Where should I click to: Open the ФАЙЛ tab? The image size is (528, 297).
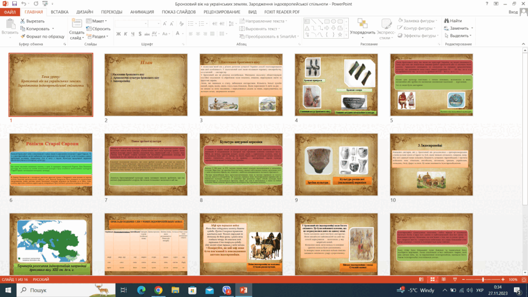pyautogui.click(x=10, y=12)
